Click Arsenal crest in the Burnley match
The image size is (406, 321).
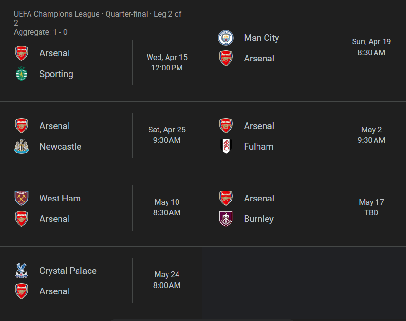click(226, 199)
